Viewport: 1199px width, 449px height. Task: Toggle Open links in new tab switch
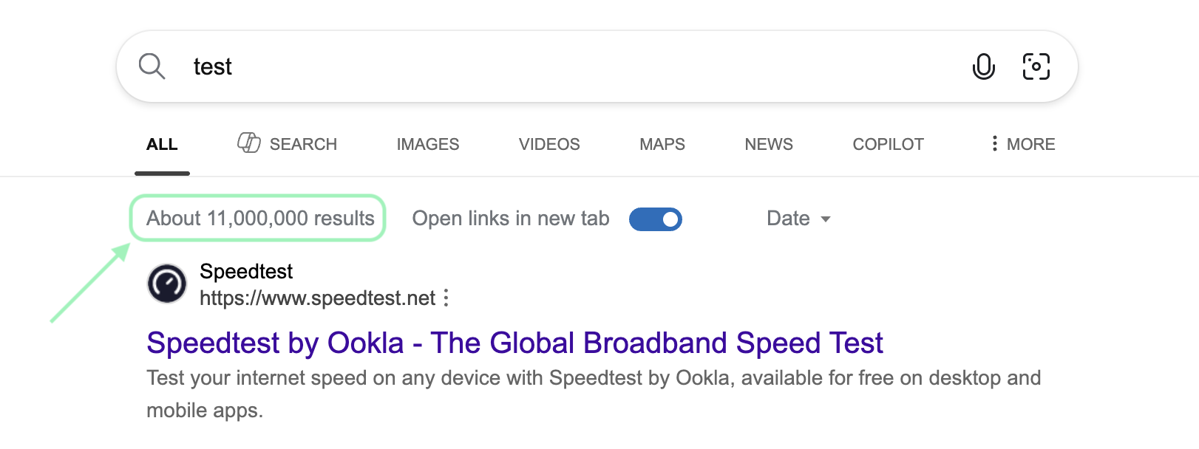coord(655,219)
